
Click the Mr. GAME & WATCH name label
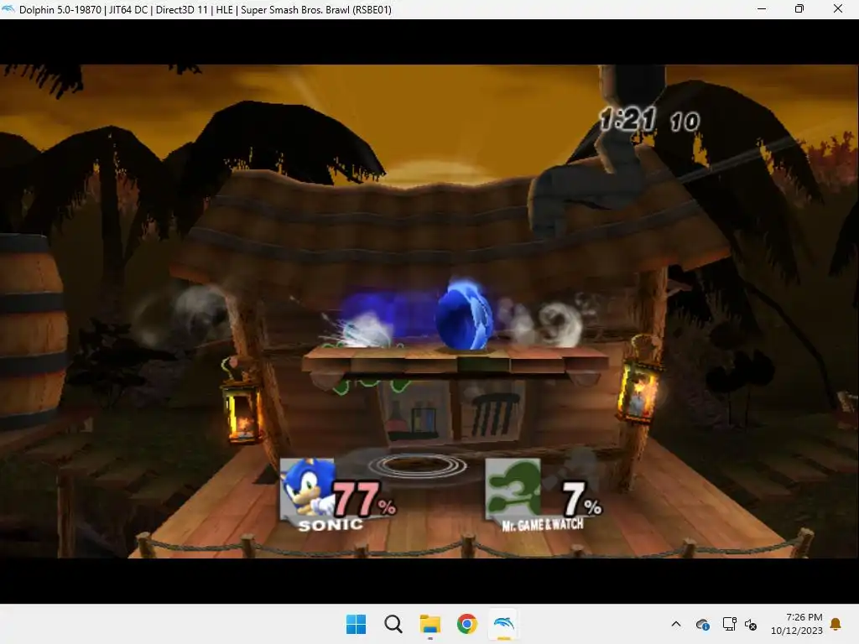(x=543, y=525)
